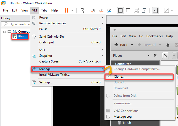Open the Go menu in guest file manager
Screen dimensions: 178x126
click(x=141, y=36)
